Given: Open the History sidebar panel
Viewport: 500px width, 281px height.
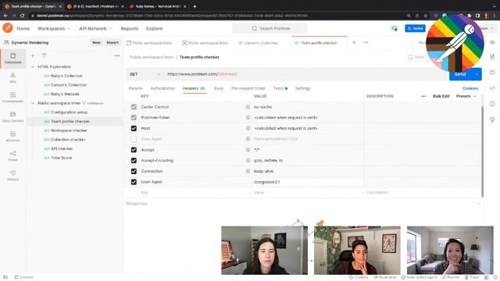Looking at the screenshot, I should coord(12,175).
